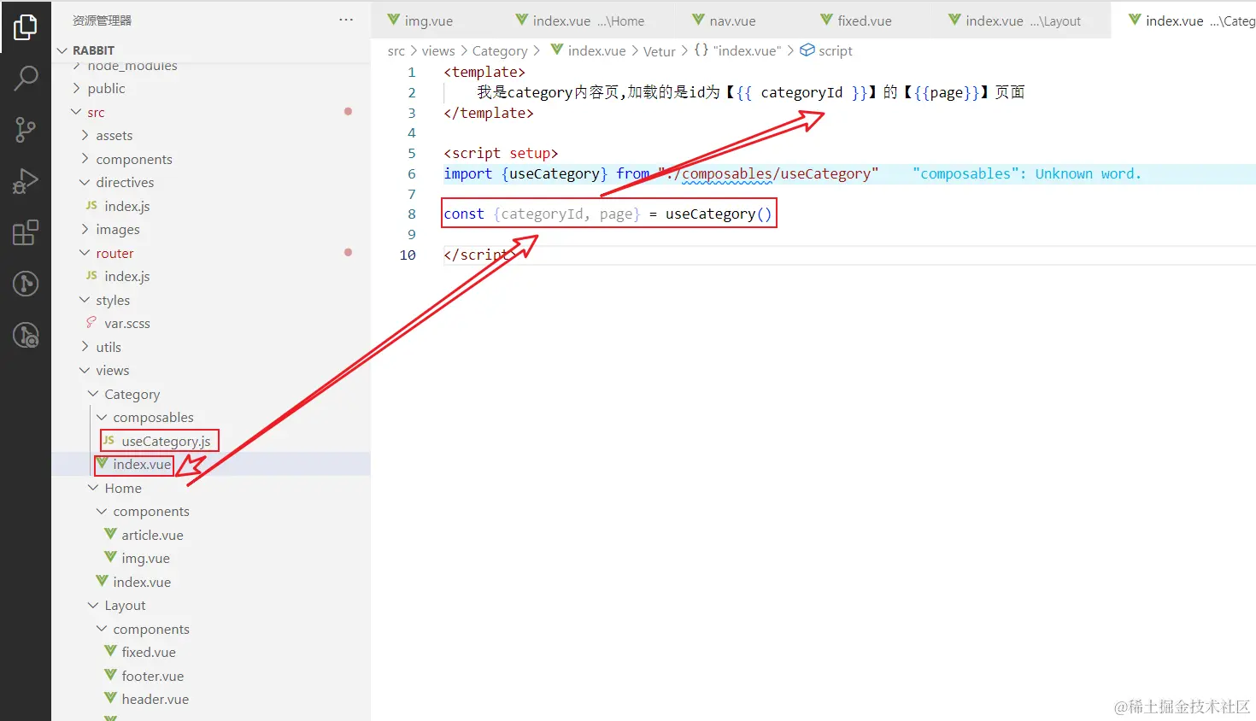Click the JS icon beside useCategory.js

click(x=109, y=441)
